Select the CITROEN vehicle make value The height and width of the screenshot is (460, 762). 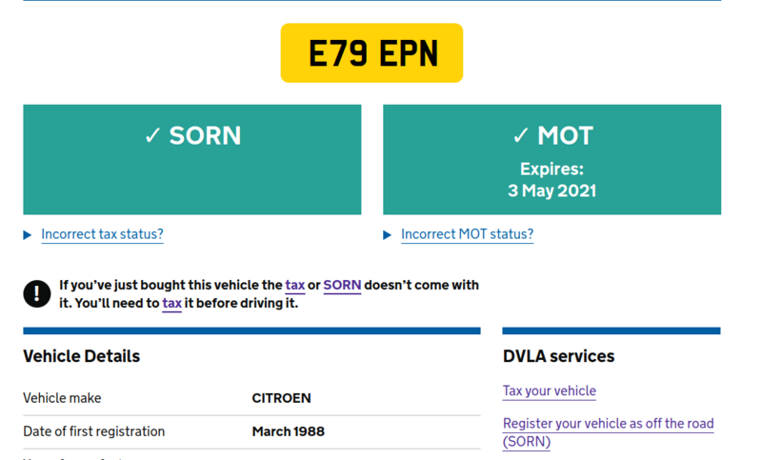[x=281, y=398]
